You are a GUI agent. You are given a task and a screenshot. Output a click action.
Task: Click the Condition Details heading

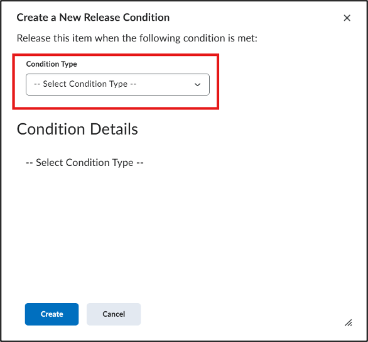tap(77, 129)
